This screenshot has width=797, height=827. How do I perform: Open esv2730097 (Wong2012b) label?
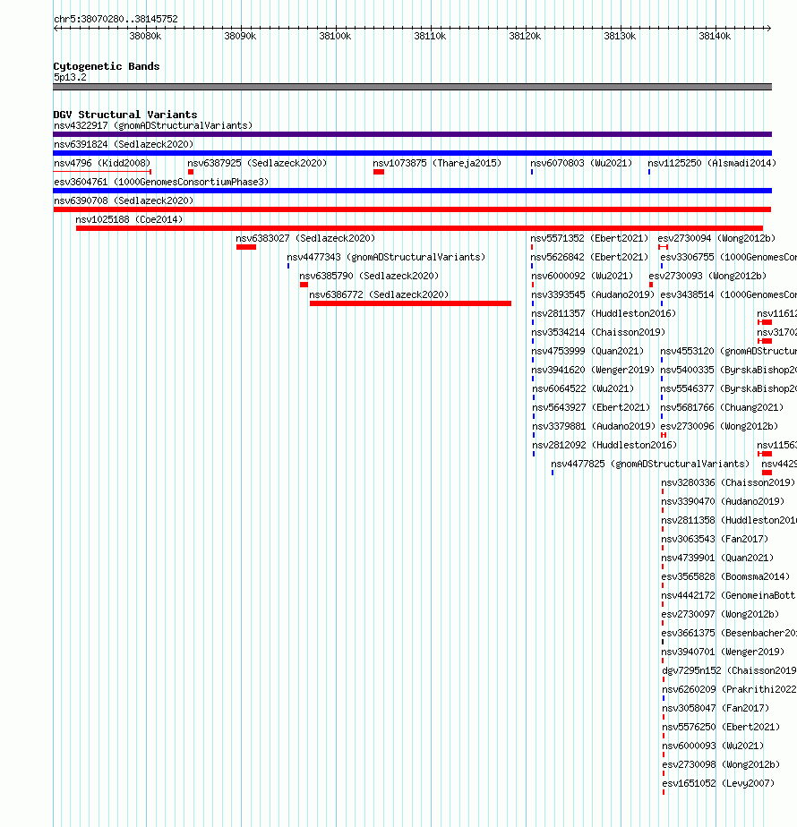[721, 615]
